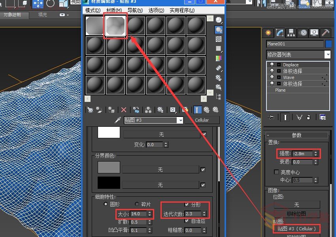The height and width of the screenshot is (237, 336).
Task: Select the 碎片 radio button
Action: click(137, 204)
